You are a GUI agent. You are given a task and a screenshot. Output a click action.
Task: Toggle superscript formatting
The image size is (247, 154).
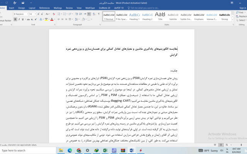coord(36,19)
